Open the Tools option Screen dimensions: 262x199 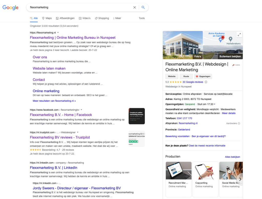click(142, 18)
